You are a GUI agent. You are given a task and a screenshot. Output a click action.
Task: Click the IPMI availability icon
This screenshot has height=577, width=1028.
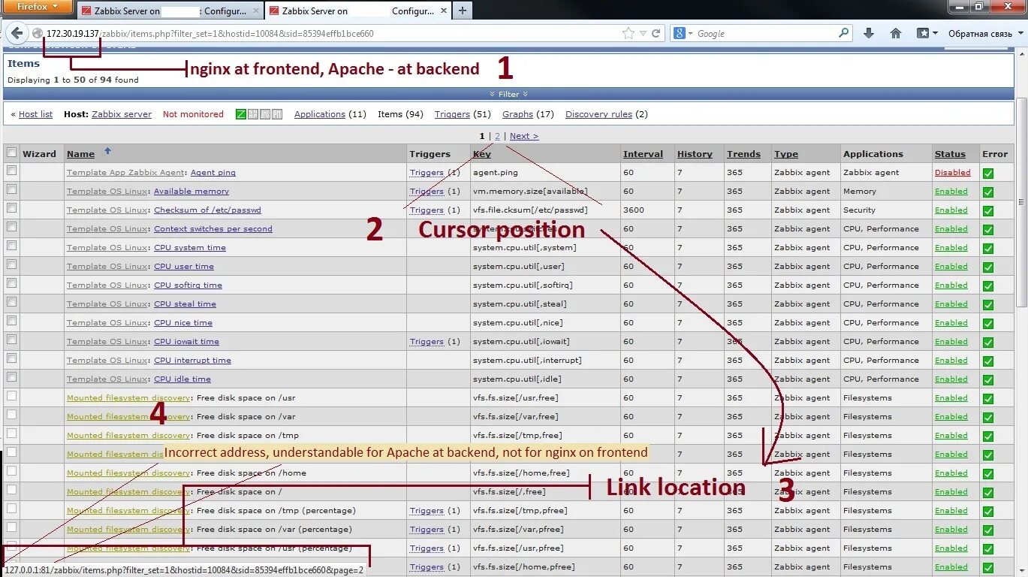[277, 114]
